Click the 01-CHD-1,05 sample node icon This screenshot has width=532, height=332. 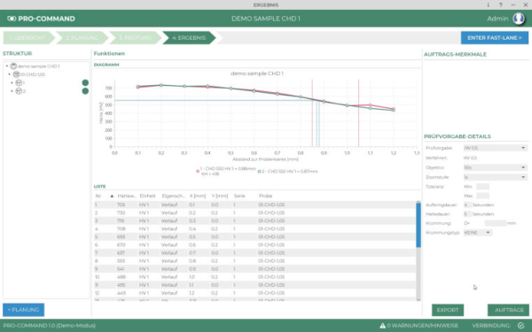16,74
